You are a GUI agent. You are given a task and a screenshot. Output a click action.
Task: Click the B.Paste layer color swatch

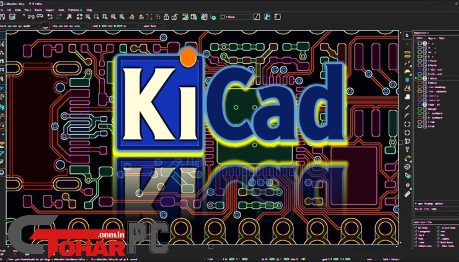pos(420,65)
